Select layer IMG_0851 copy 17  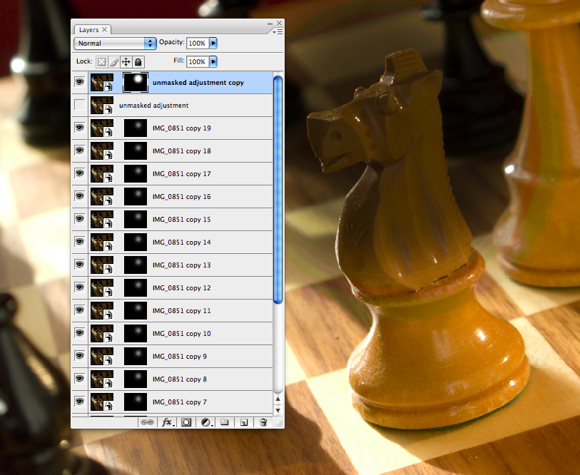(x=182, y=174)
